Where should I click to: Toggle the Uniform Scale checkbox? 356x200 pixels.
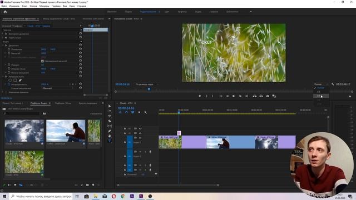tap(42, 61)
